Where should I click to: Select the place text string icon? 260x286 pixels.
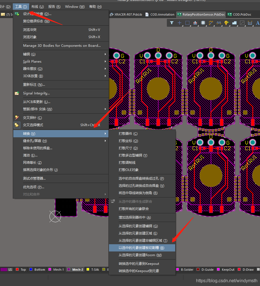pos(257,23)
